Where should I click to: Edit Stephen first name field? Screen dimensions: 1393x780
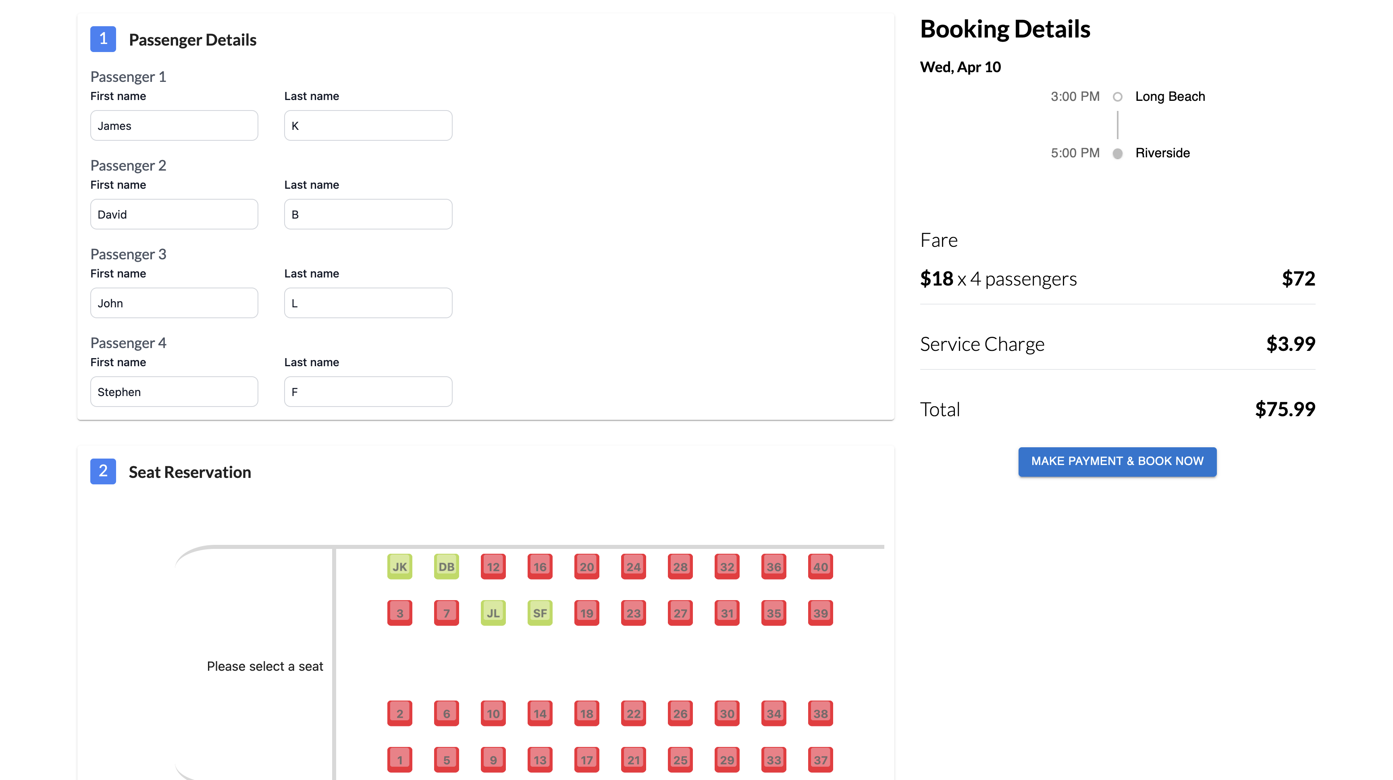click(174, 392)
